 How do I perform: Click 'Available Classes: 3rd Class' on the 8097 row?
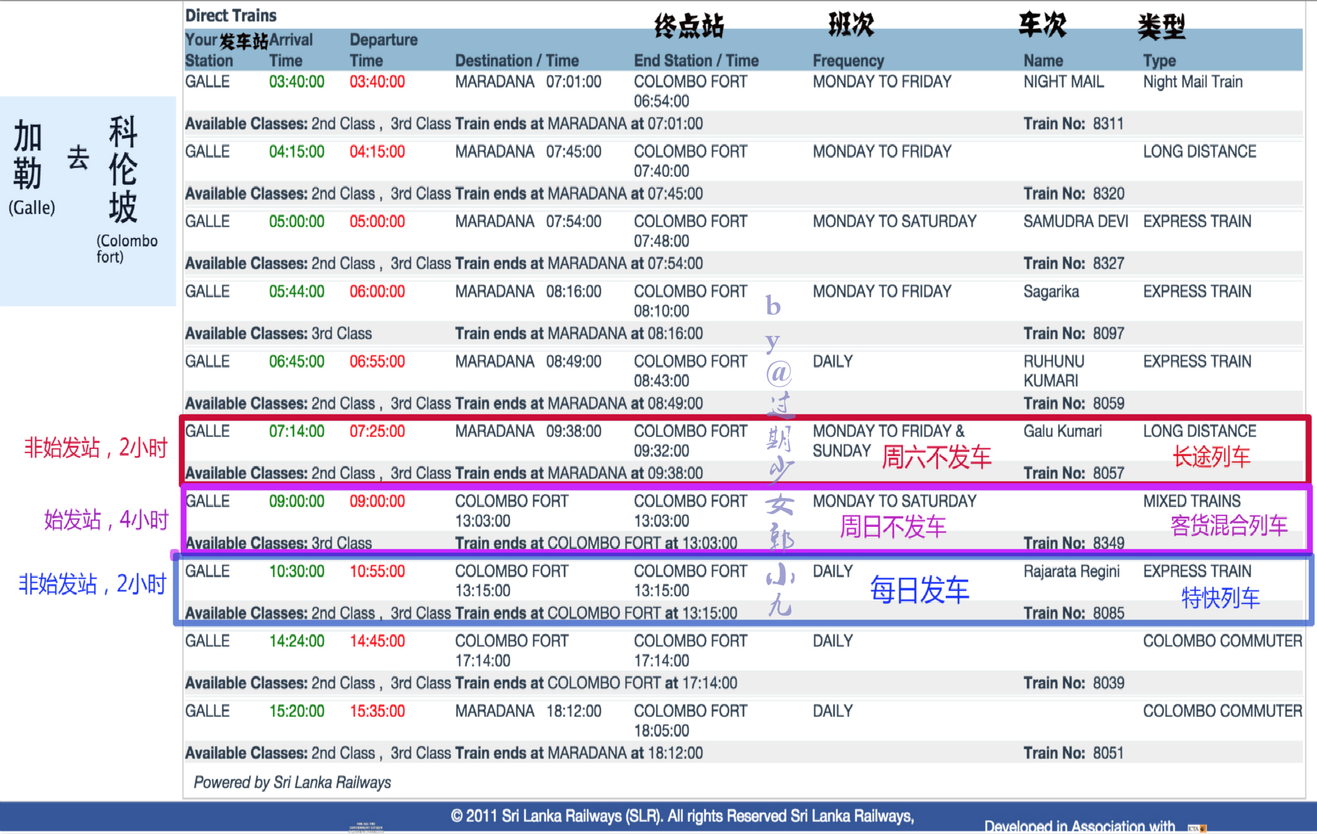[x=278, y=333]
